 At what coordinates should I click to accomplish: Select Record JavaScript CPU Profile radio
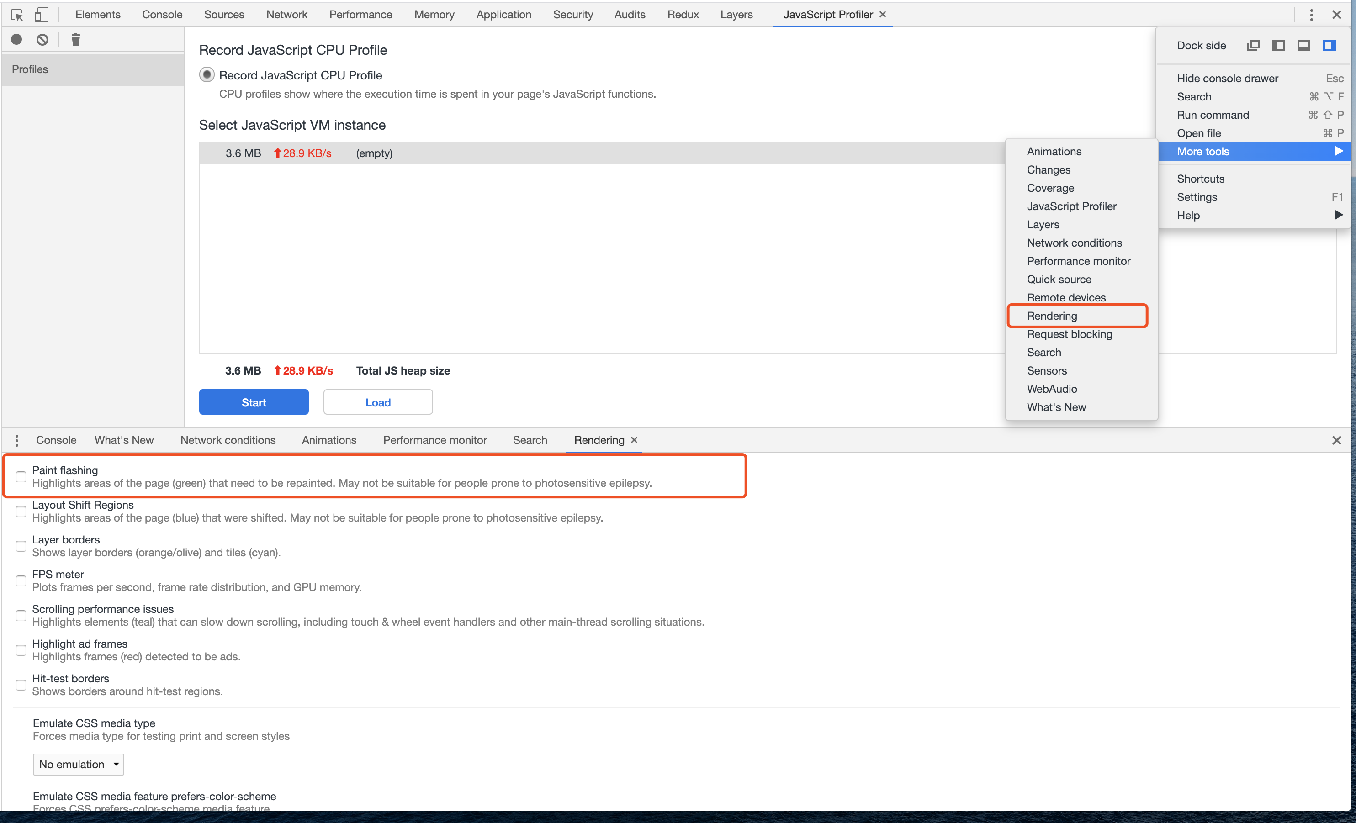click(207, 75)
